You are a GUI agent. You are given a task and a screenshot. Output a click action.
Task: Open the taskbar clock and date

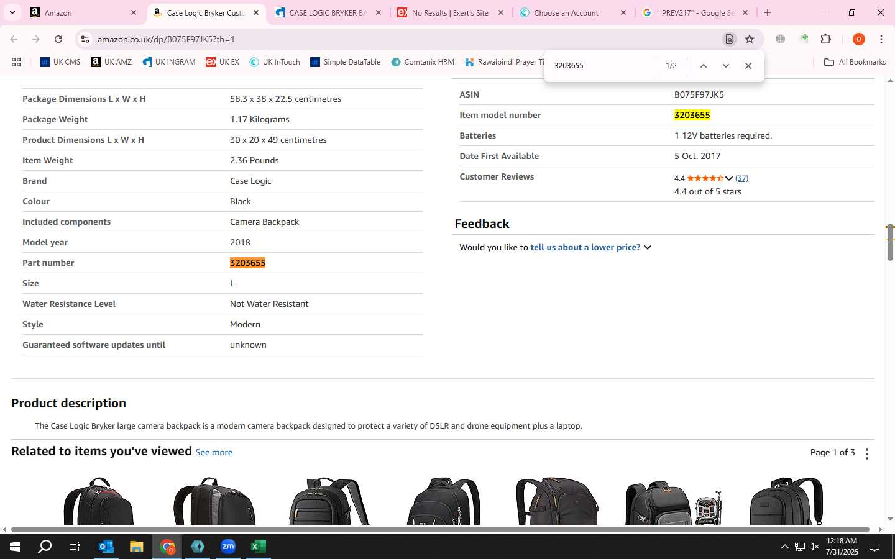[x=842, y=547]
